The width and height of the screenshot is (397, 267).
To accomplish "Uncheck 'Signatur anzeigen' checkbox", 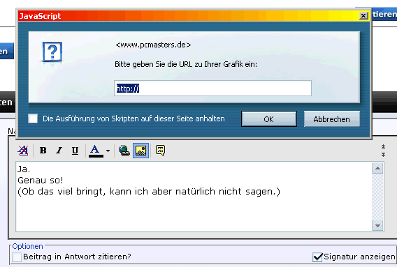I will (x=317, y=257).
